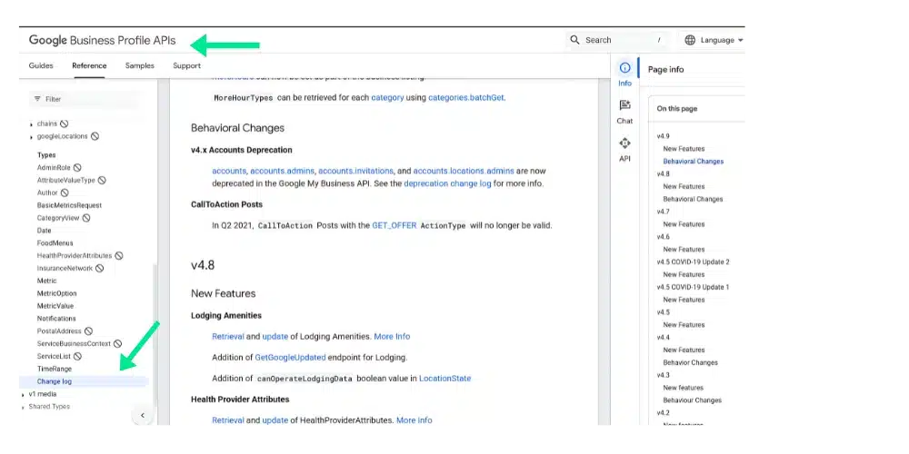
Task: Select TimeRange in sidebar
Action: (x=55, y=369)
